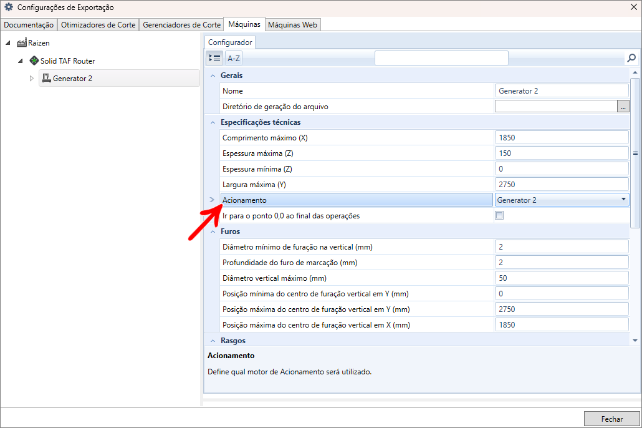This screenshot has width=642, height=428.
Task: Open the Acionamento dropdown
Action: tap(623, 200)
